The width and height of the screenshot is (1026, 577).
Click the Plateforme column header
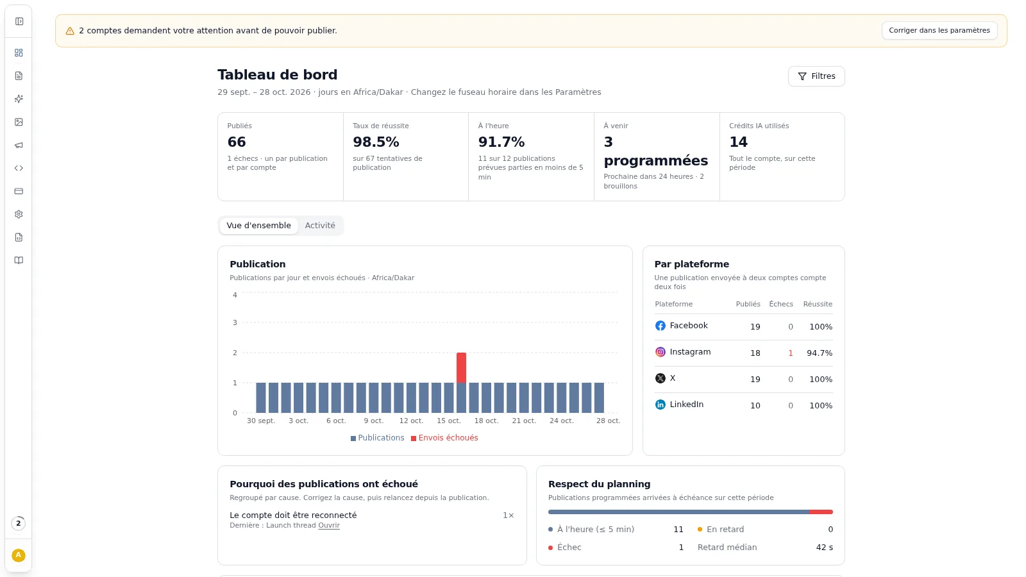pyautogui.click(x=673, y=304)
